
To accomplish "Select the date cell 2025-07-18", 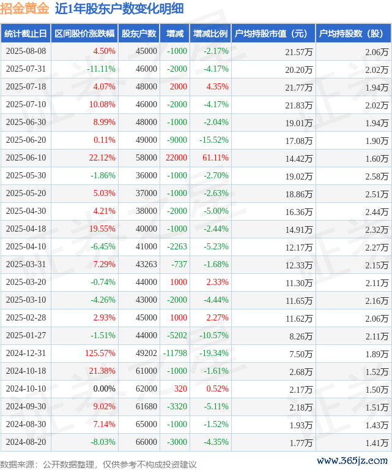I will coord(26,86).
